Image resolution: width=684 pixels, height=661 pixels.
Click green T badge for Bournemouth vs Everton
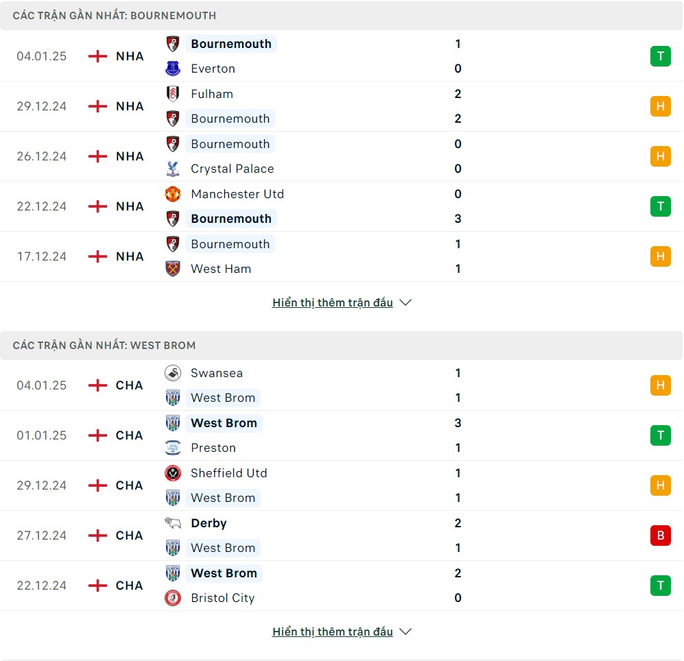coord(661,56)
